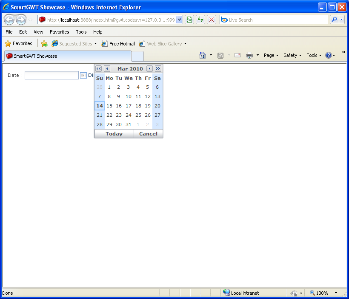Click the Mar month label in calendar header

[123, 69]
